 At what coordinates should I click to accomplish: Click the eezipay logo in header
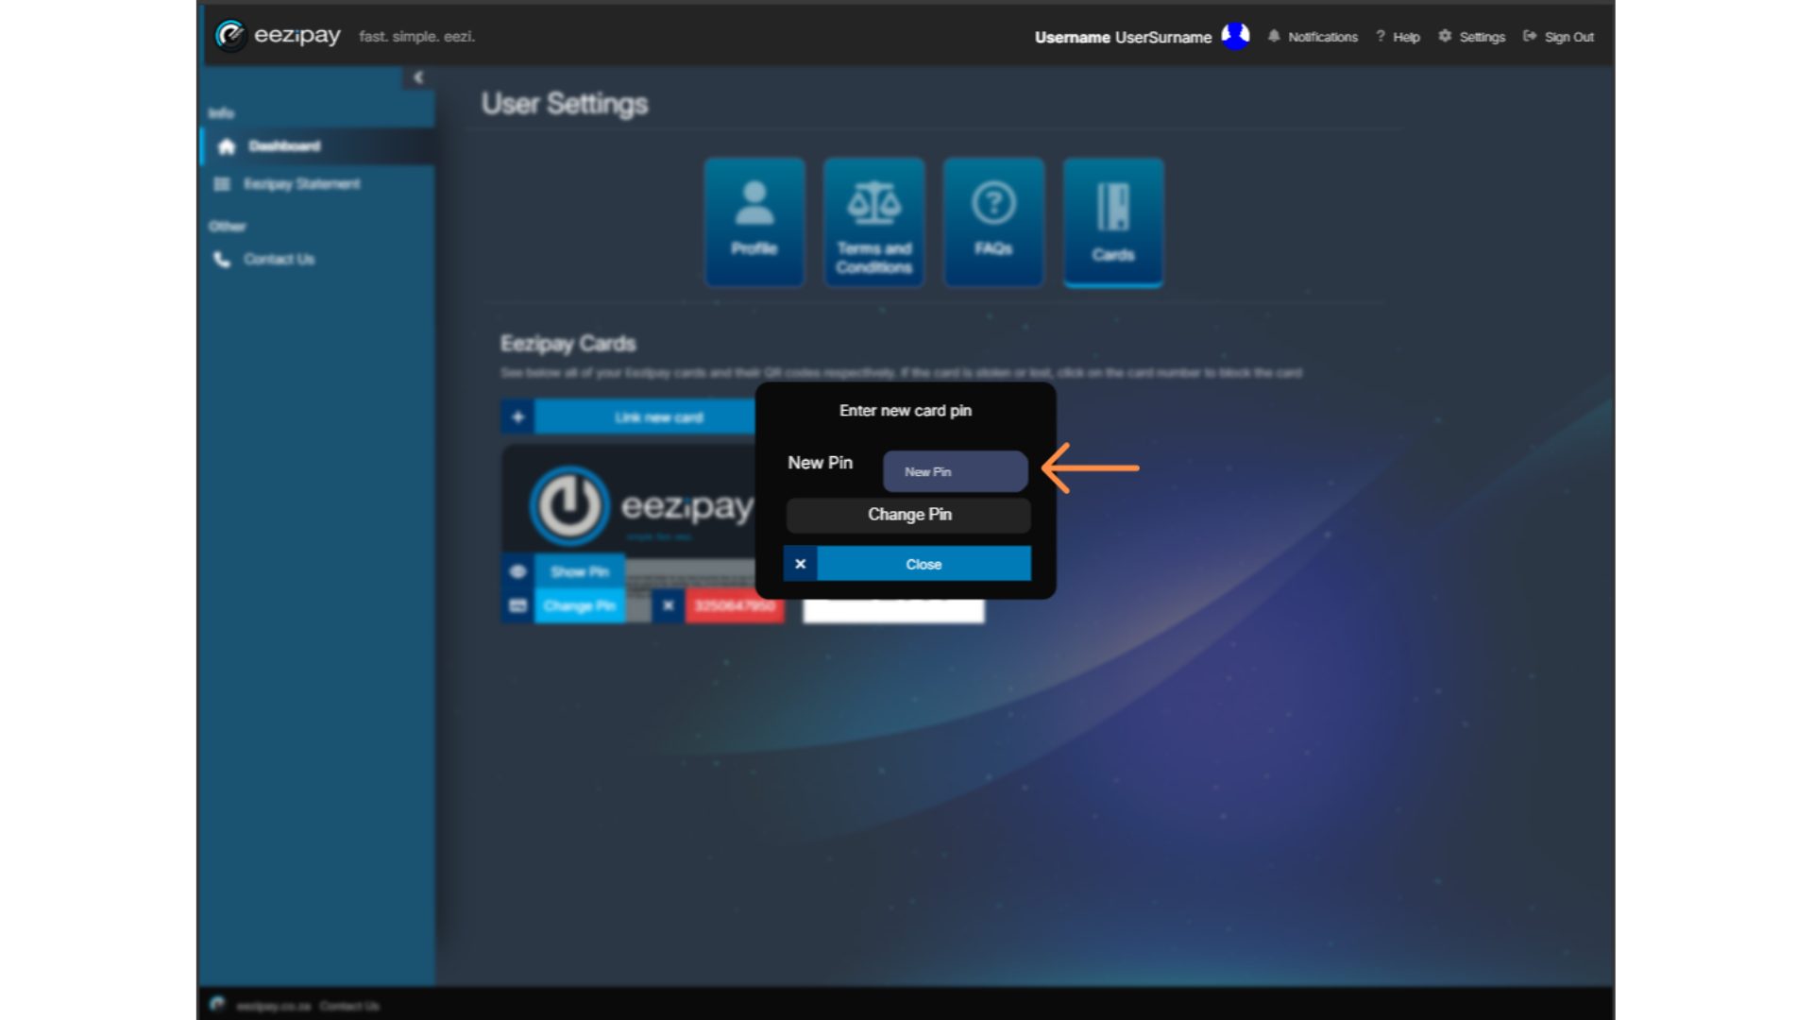click(x=278, y=36)
